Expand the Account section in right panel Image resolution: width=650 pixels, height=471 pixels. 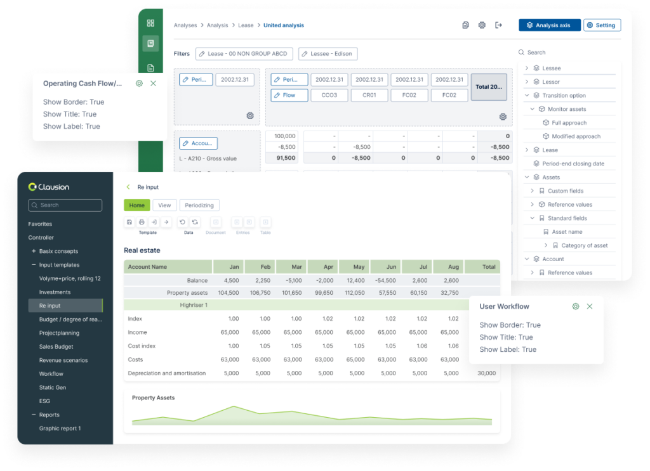tap(526, 259)
